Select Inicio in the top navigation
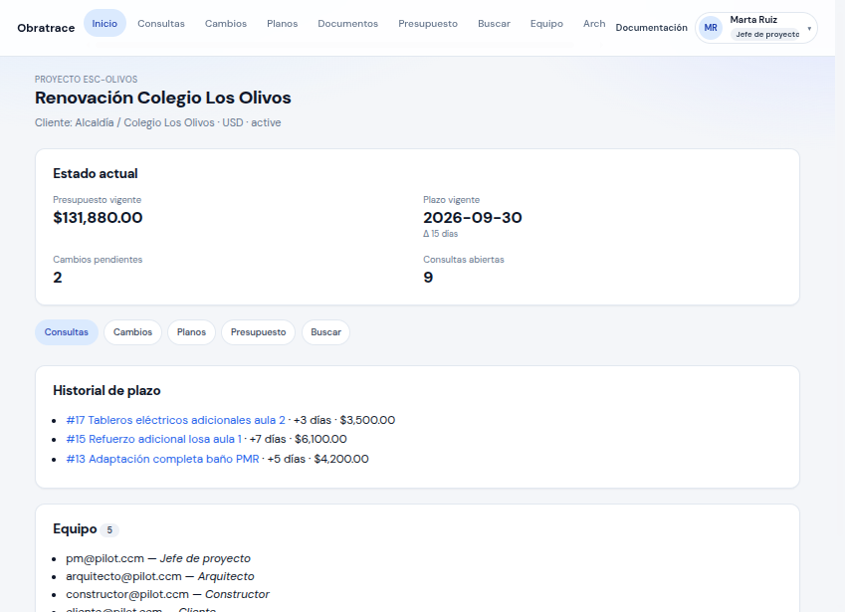The height and width of the screenshot is (612, 845). click(x=105, y=23)
